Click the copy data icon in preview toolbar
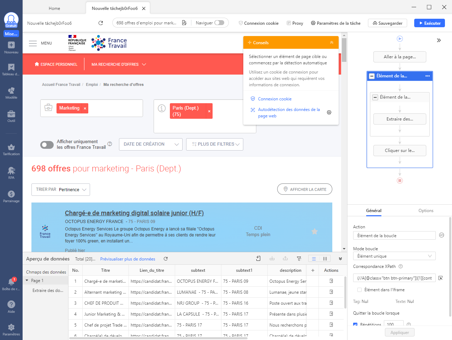Image resolution: width=452 pixels, height=340 pixels. point(258,259)
